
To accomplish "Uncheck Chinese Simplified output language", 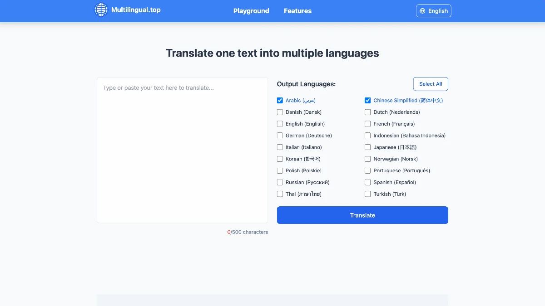I will (367, 100).
